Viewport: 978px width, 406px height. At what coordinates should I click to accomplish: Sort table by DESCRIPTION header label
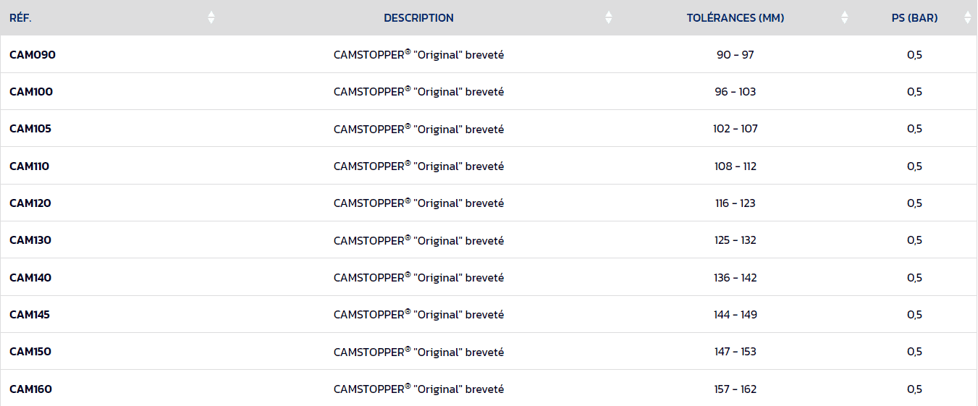418,18
